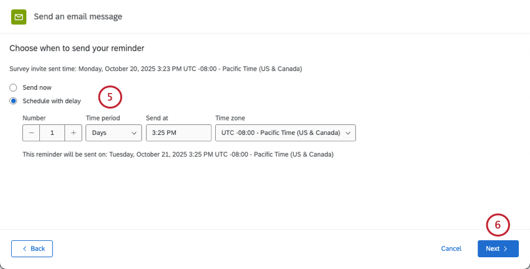
Task: Click the minus icon in Number stepper
Action: (x=31, y=133)
